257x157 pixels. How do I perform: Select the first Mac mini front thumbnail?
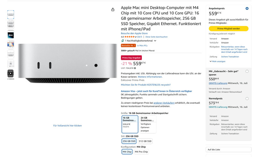[x=11, y=14]
